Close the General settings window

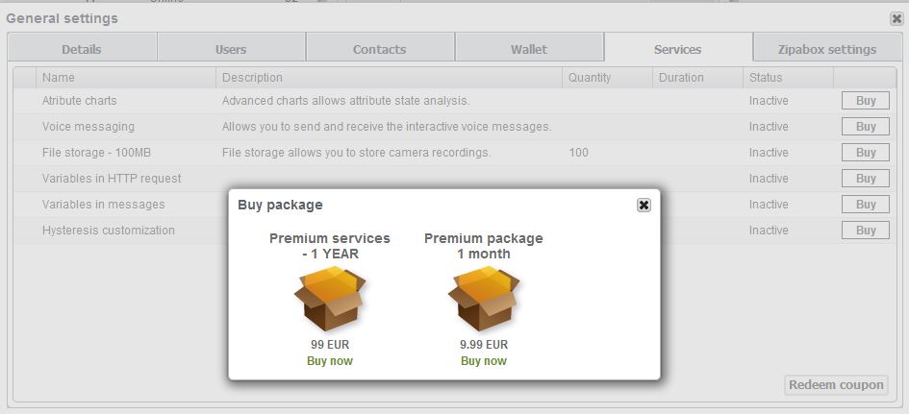pos(896,18)
